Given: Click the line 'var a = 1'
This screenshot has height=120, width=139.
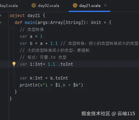Looking at the screenshot, I should [31, 36].
